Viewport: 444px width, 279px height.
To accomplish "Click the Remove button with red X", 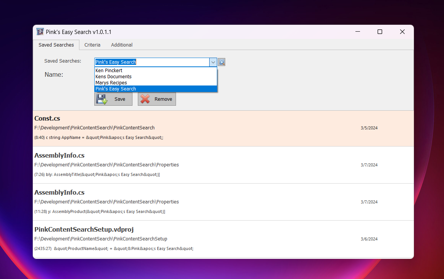I will coord(157,99).
